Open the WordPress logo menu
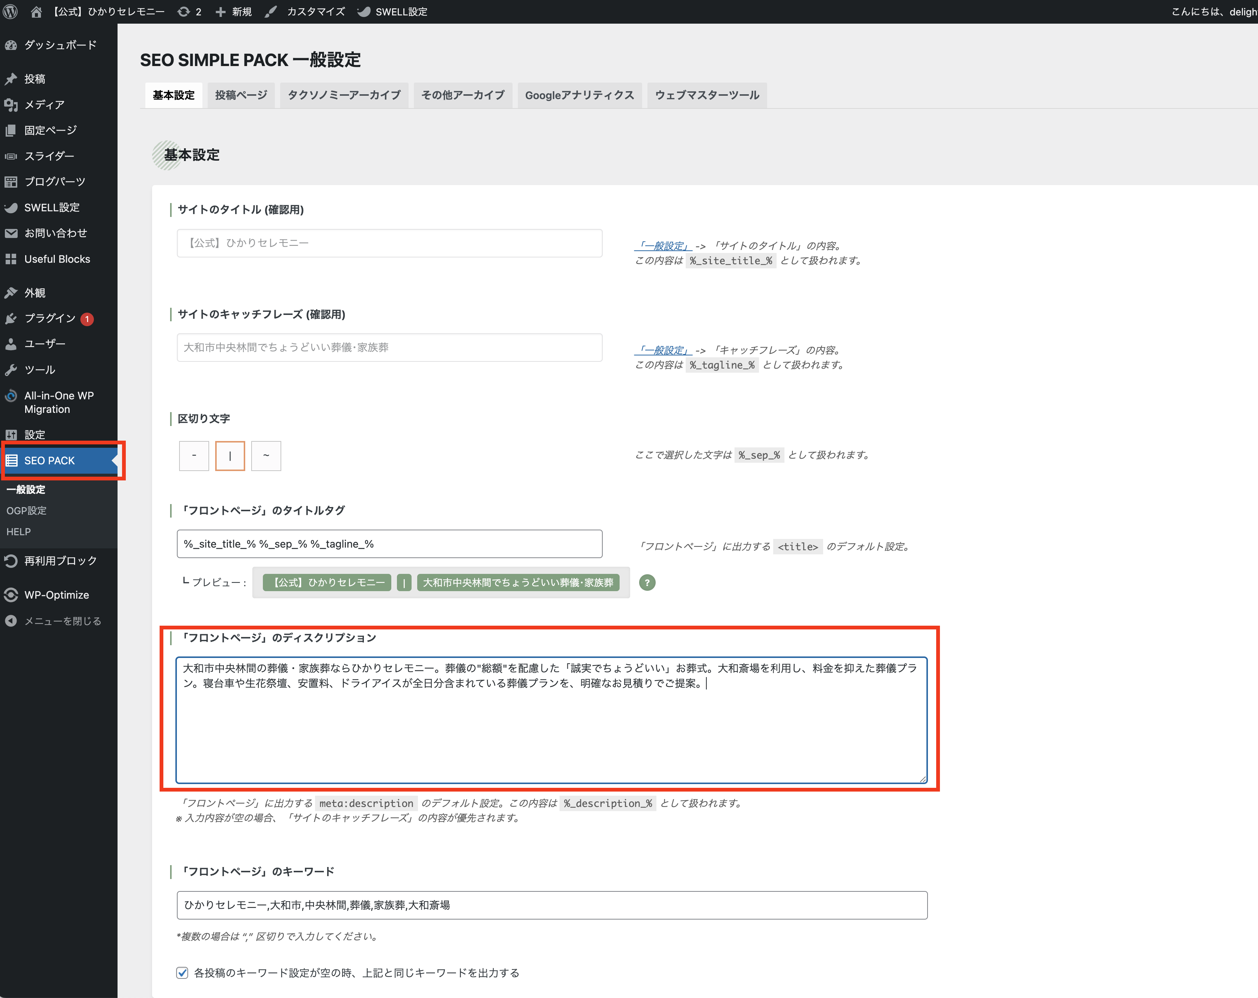Screen dimensions: 1258x998 click(x=11, y=12)
